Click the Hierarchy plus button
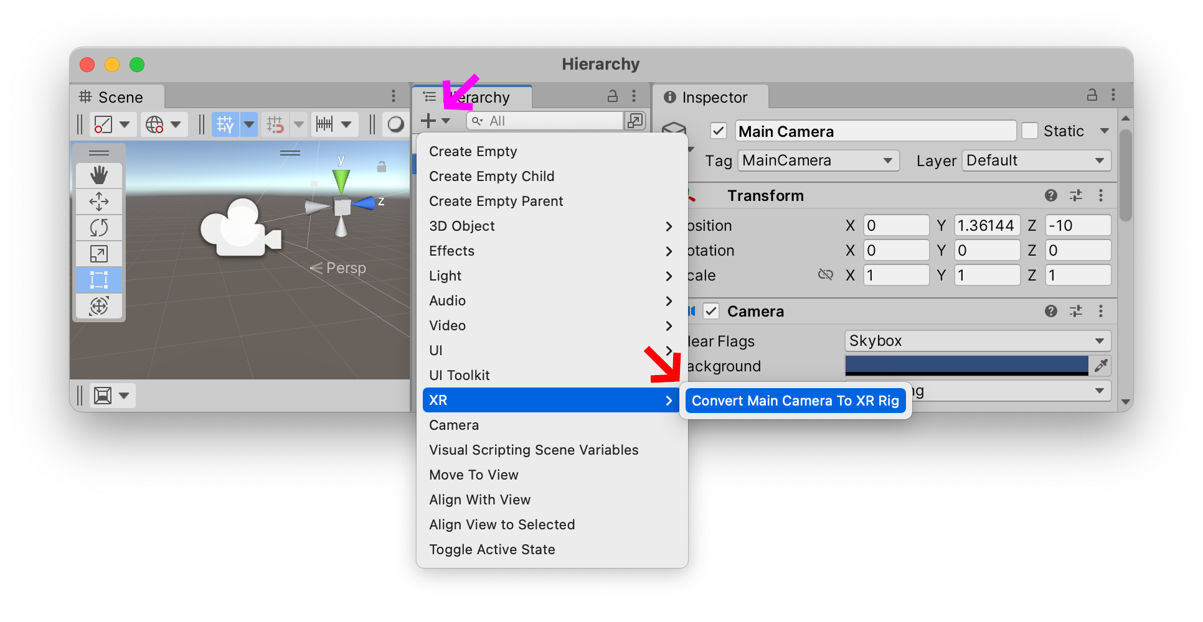 tap(429, 121)
